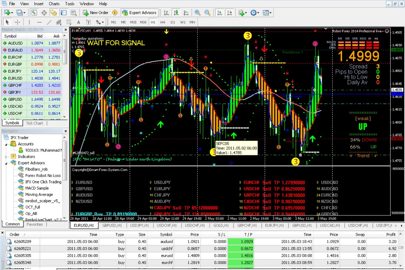The height and width of the screenshot is (270, 405).
Task: Select the vertical line drawing tool
Action: [29, 22]
